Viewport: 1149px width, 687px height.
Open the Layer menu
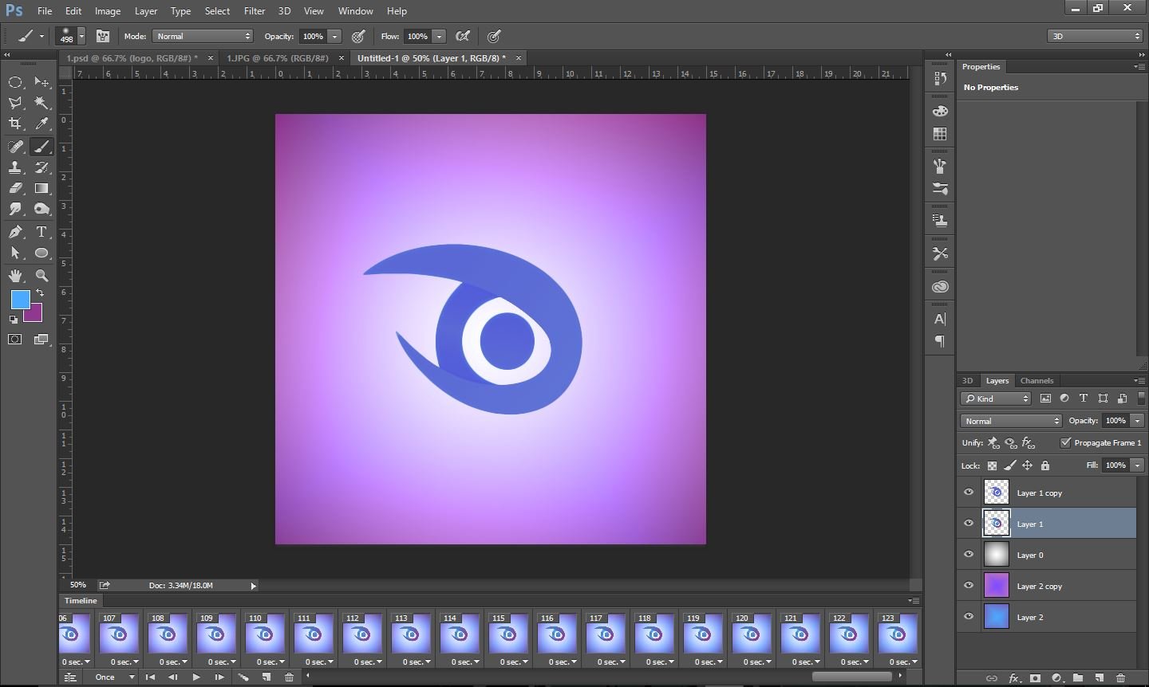tap(146, 11)
